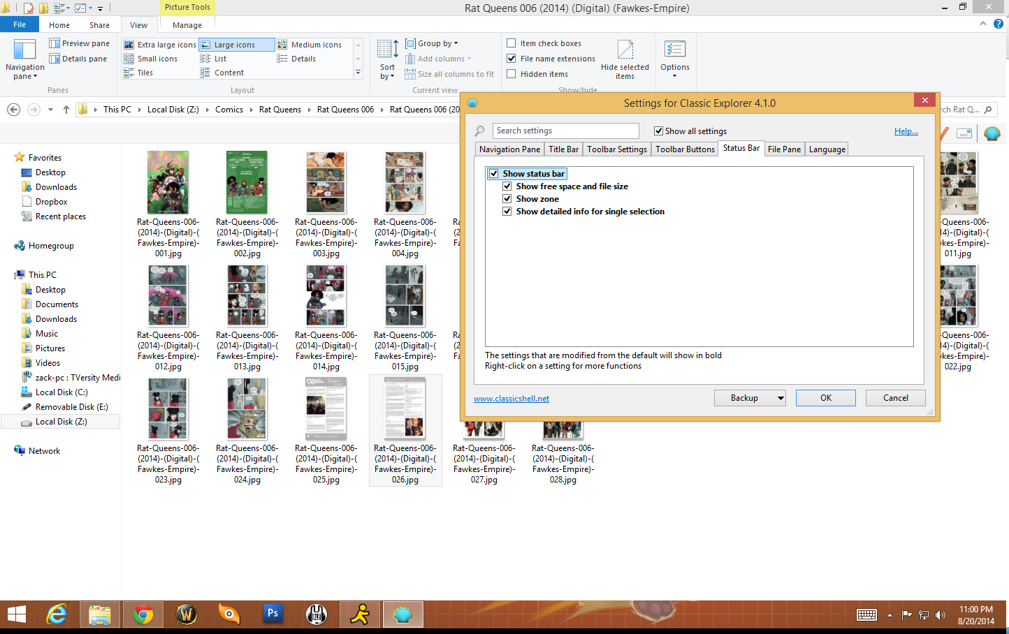Image resolution: width=1009 pixels, height=634 pixels.
Task: Open the www.classicshell.net link
Action: point(511,399)
